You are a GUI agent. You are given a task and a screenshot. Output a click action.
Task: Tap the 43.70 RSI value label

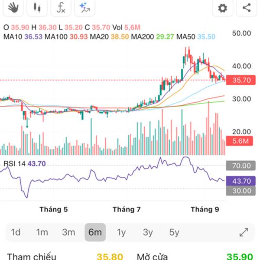[241, 181]
